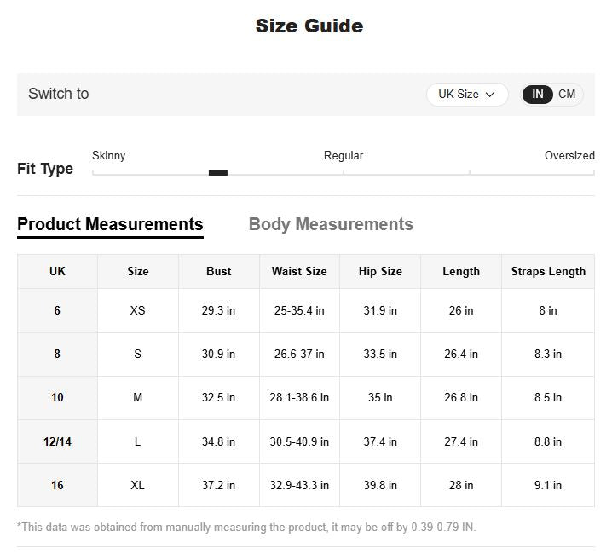Select the UK 6 row cell
Viewport: 612px width, 554px height.
point(57,310)
